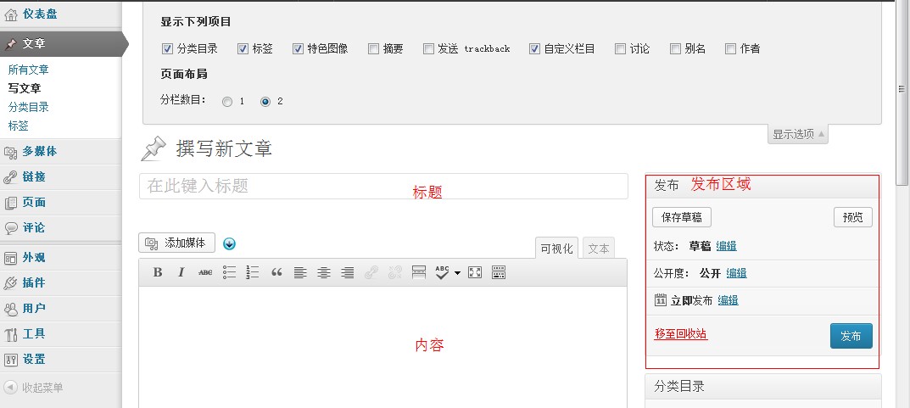Enable the 作者 checkbox
Image resolution: width=910 pixels, height=408 pixels.
tap(730, 49)
